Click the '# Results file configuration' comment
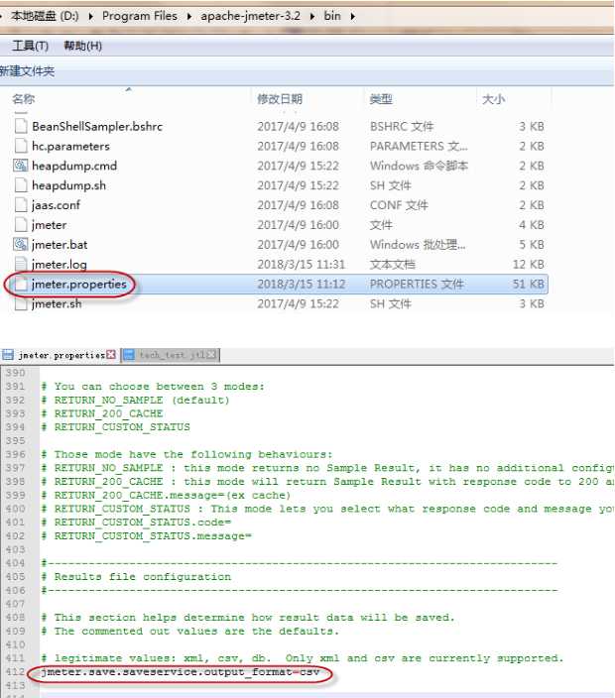 pyautogui.click(x=136, y=577)
